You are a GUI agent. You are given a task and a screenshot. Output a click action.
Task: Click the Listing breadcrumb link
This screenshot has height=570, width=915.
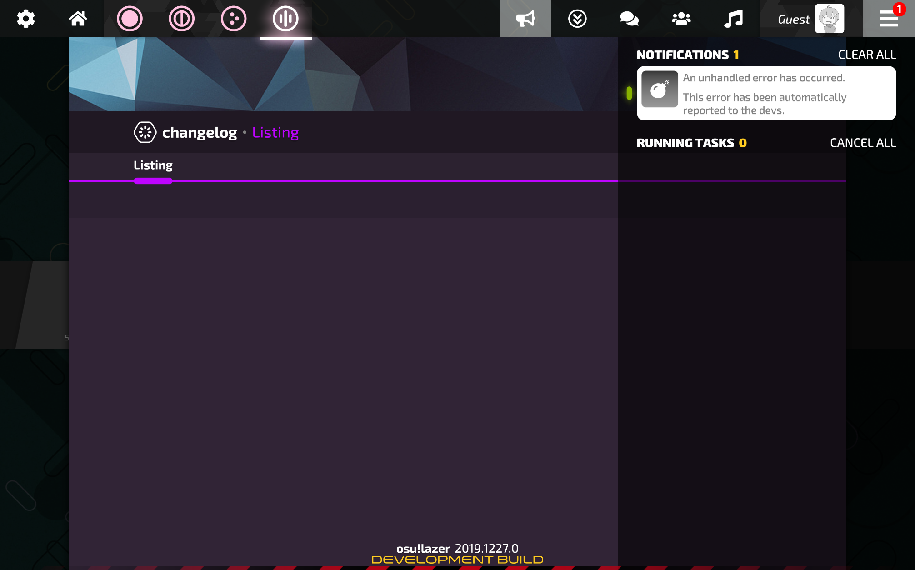[x=275, y=132]
